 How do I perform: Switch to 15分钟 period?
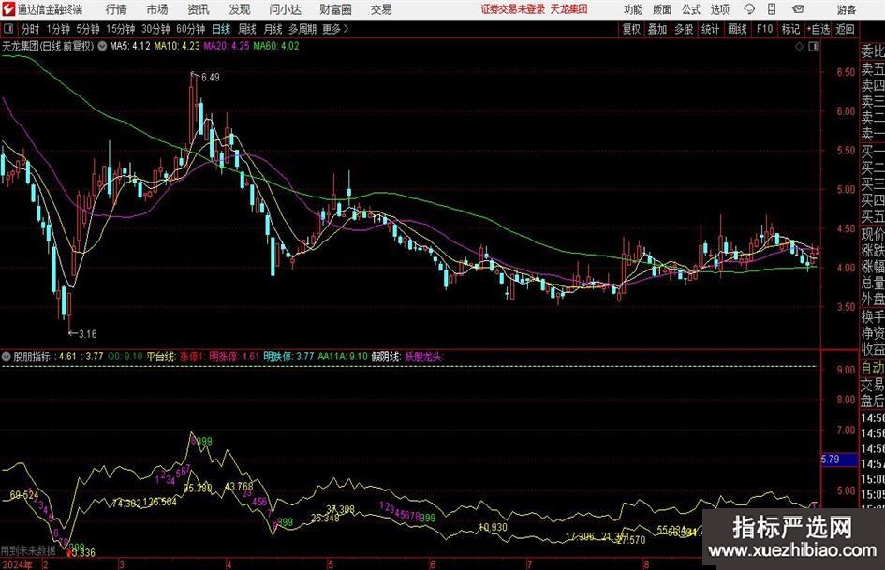click(120, 29)
